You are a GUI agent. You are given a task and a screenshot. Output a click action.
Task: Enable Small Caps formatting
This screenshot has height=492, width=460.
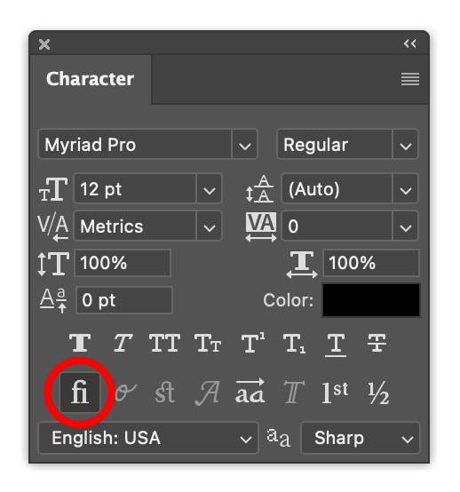[208, 343]
